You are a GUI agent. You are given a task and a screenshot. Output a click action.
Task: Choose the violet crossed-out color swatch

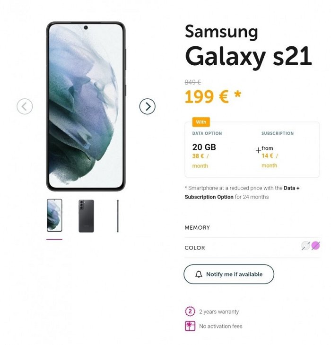315,246
